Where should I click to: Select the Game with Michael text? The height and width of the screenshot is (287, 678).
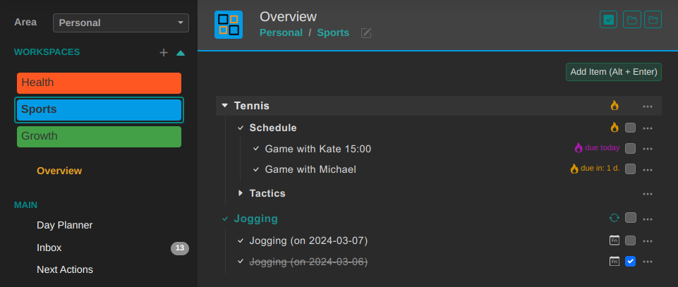pos(310,169)
